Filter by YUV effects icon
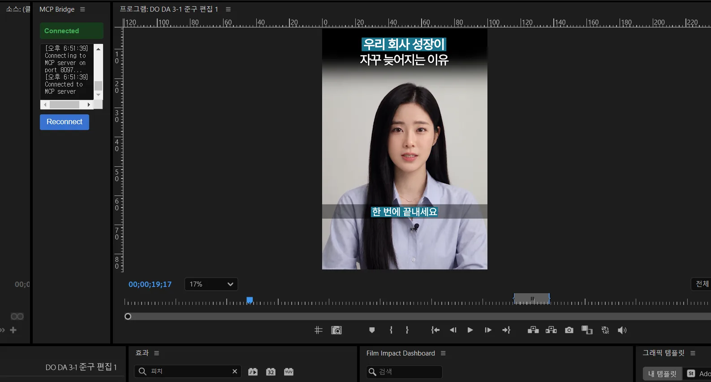The image size is (711, 382). pos(289,372)
